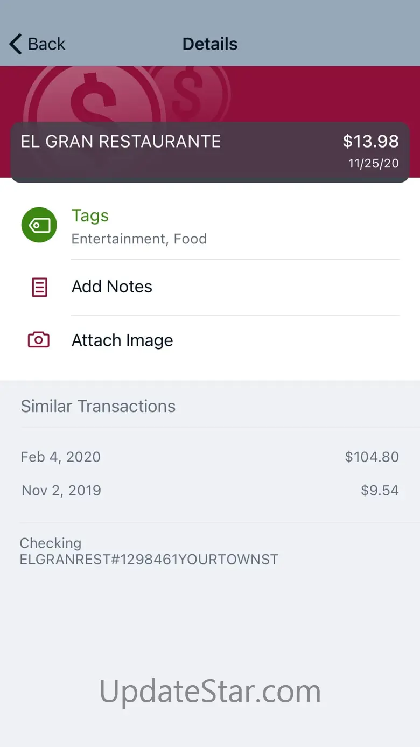
Task: Tap the EL GRAN RESTAURANTE merchant name
Action: (x=121, y=142)
